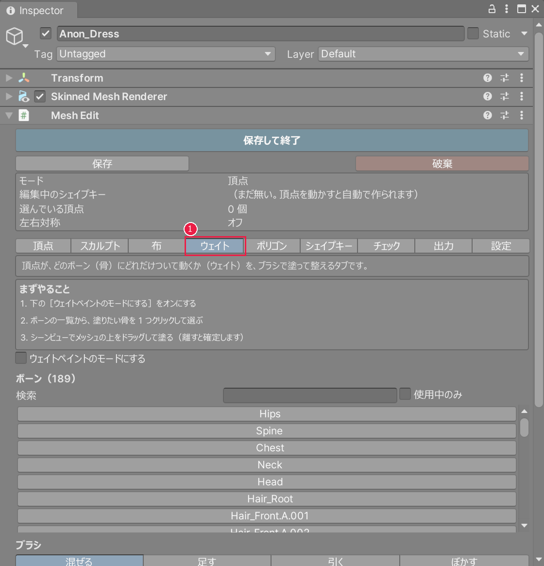Open Skinned Mesh Renderer help icon
The width and height of the screenshot is (544, 566).
point(487,96)
